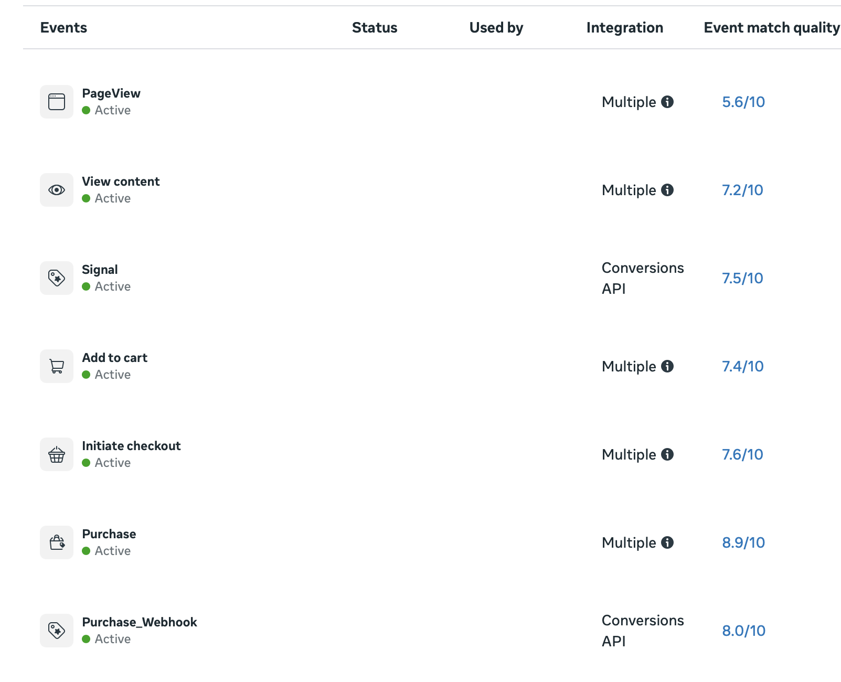Select the Add to cart event name
841x682 pixels.
click(115, 358)
